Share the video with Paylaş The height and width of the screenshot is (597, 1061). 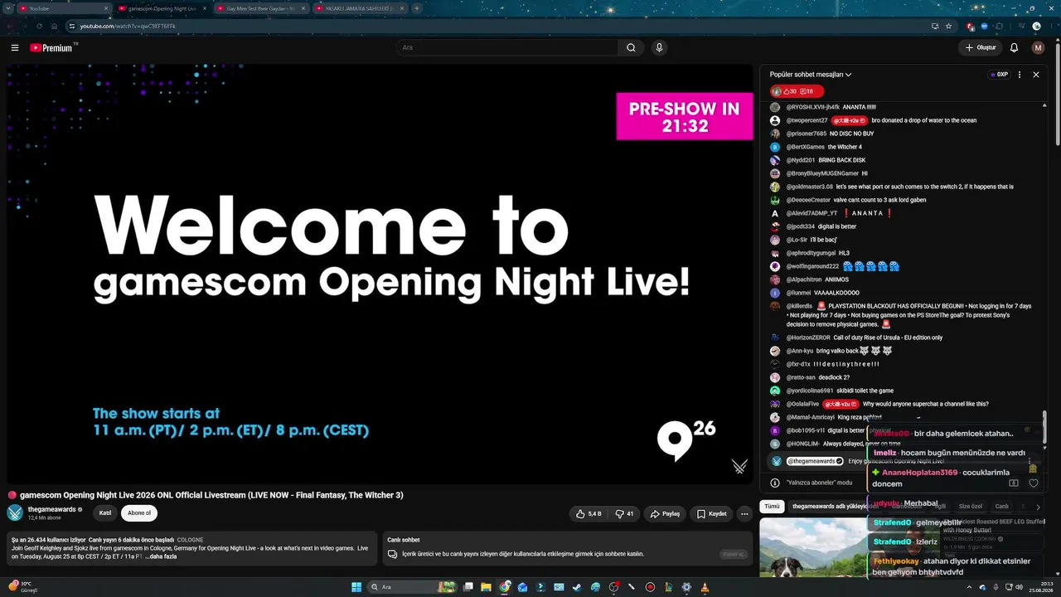click(666, 514)
